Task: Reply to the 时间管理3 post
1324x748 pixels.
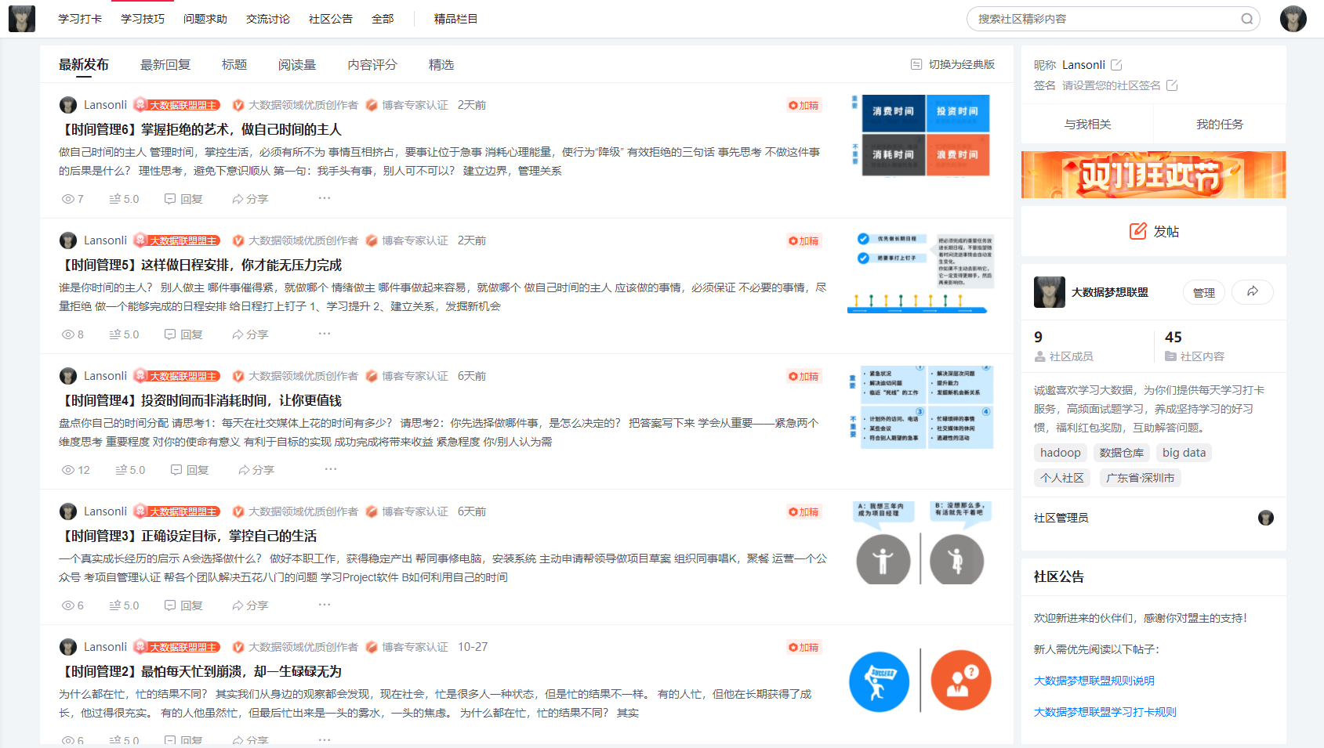Action: (183, 605)
